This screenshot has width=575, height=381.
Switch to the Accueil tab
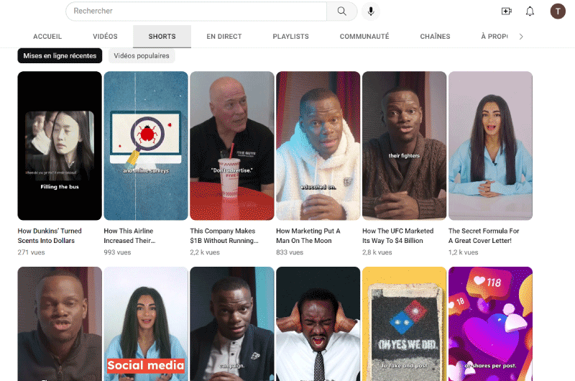[x=47, y=37]
